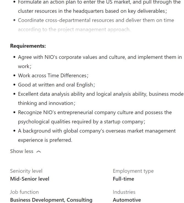Click Business Development, Consulting job function

pyautogui.click(x=51, y=200)
